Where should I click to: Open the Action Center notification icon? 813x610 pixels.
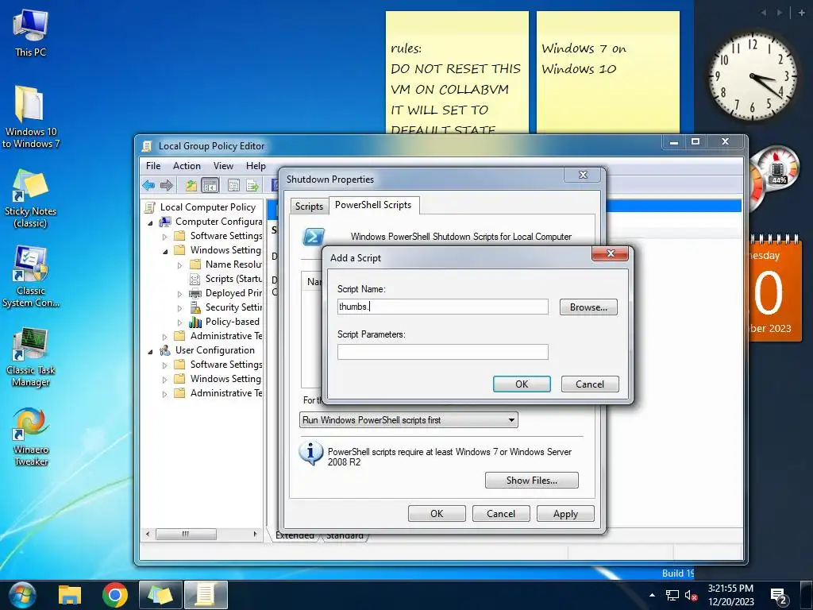point(778,596)
